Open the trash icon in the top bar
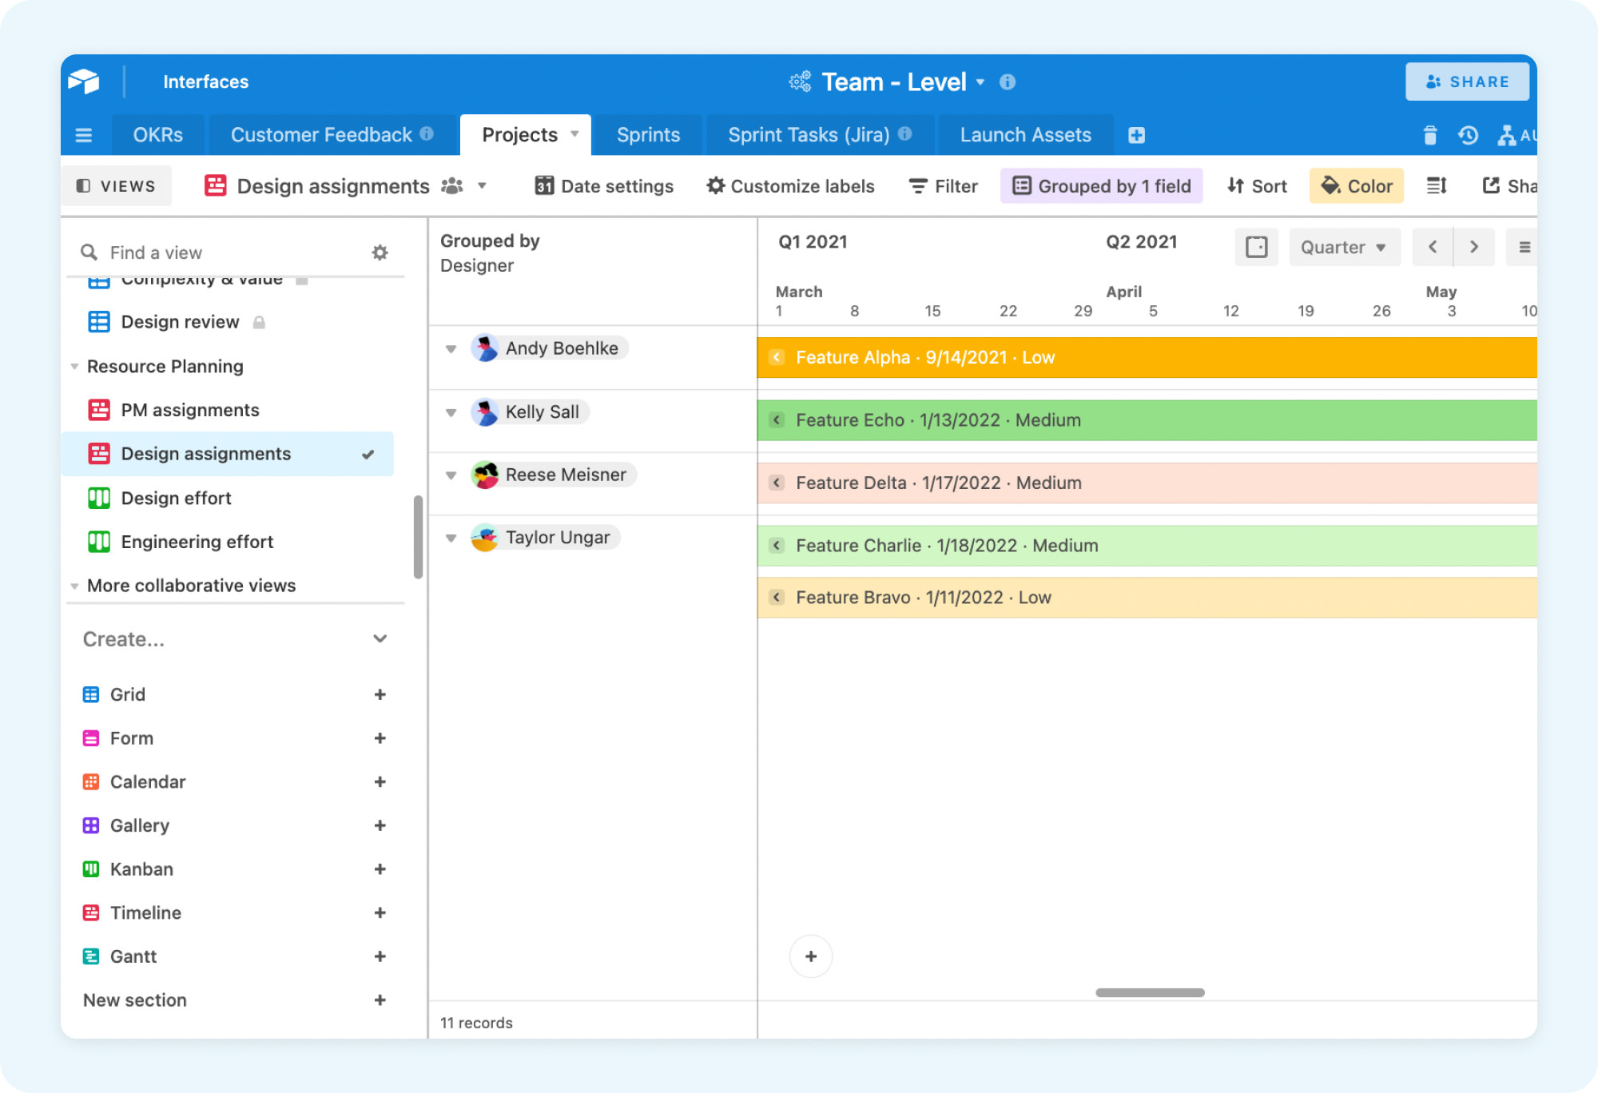This screenshot has width=1598, height=1093. point(1429,136)
